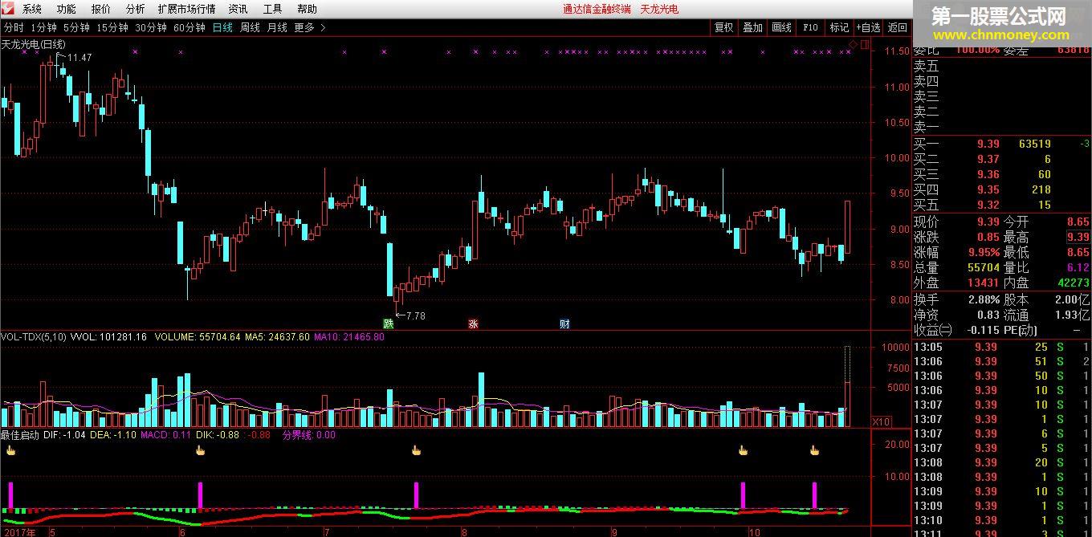Open the 报价 menu
The image size is (1092, 537).
pyautogui.click(x=101, y=9)
